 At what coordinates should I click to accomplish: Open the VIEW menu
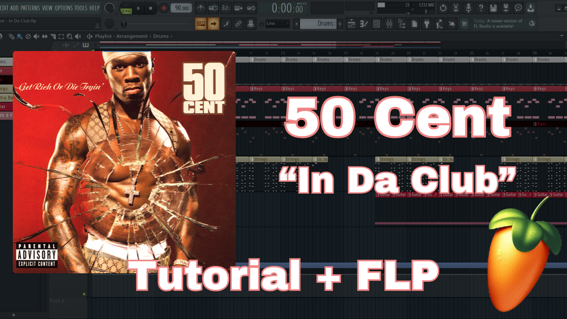point(47,7)
